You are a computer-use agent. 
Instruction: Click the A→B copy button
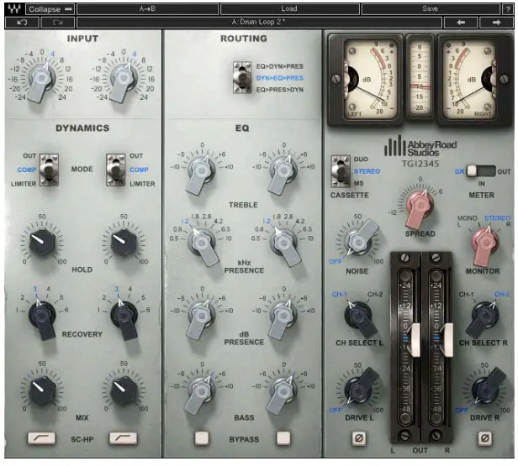tap(147, 9)
